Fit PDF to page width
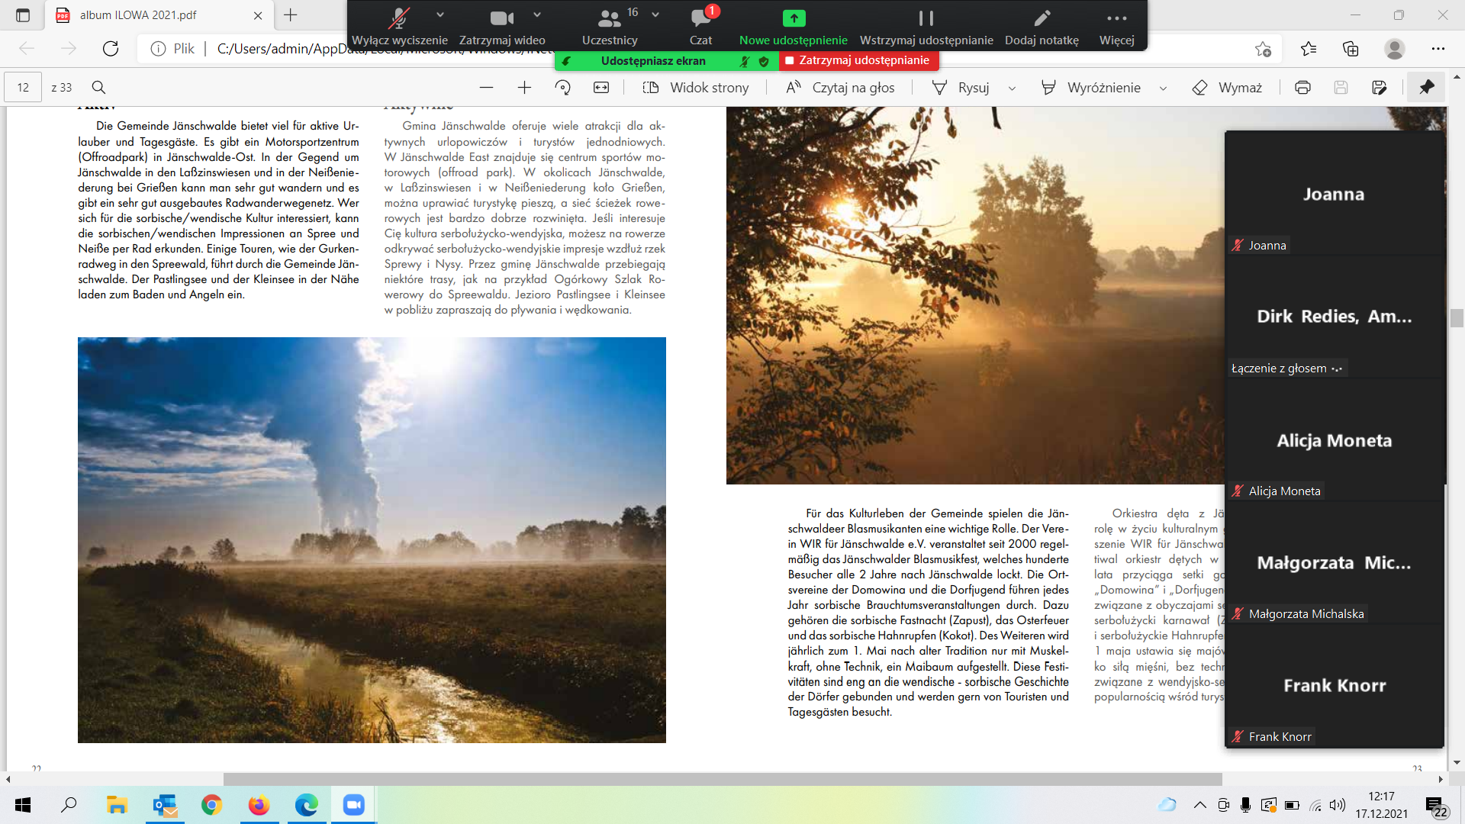The width and height of the screenshot is (1465, 824). click(x=601, y=88)
